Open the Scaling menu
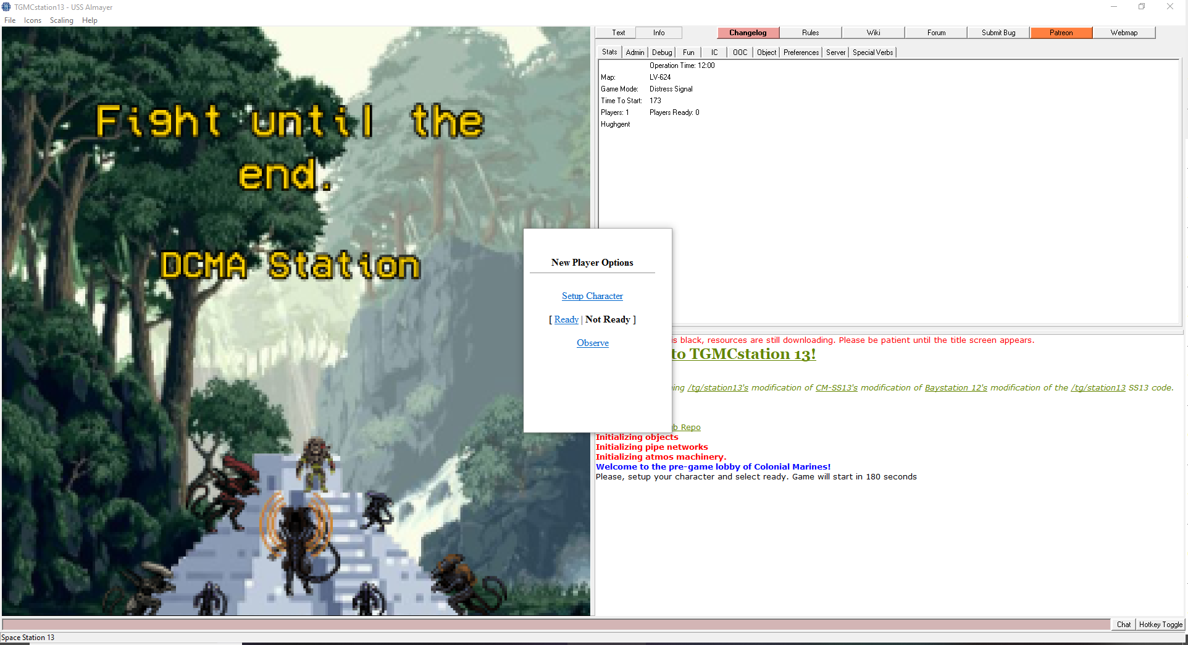Screen dimensions: 1188x645 (x=62, y=20)
